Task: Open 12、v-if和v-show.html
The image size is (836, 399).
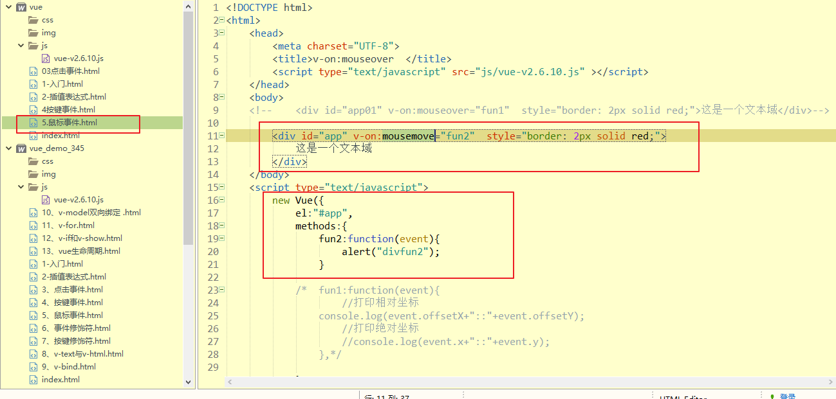Action: pyautogui.click(x=82, y=238)
